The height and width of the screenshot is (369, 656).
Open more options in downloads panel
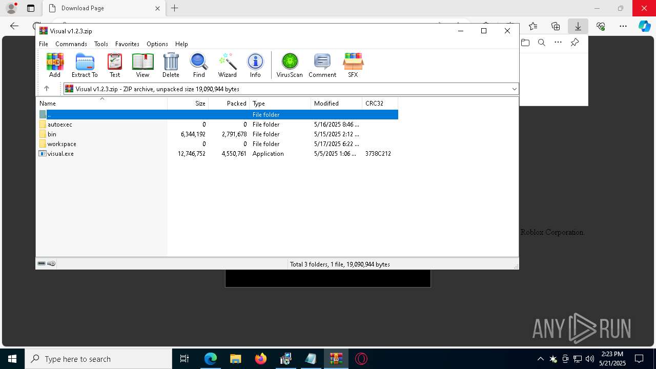558,43
